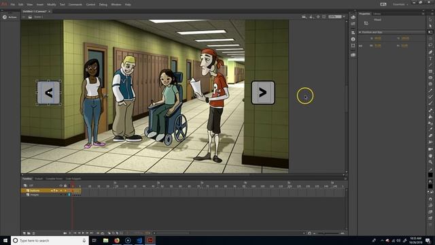Click the left arrow button on stage
This screenshot has width=435, height=245.
coord(49,93)
